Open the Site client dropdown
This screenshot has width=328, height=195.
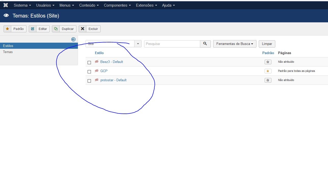click(x=114, y=44)
